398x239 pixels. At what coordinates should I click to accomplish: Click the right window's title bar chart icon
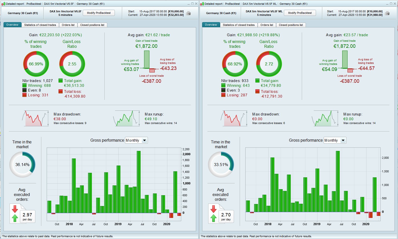coord(202,4)
